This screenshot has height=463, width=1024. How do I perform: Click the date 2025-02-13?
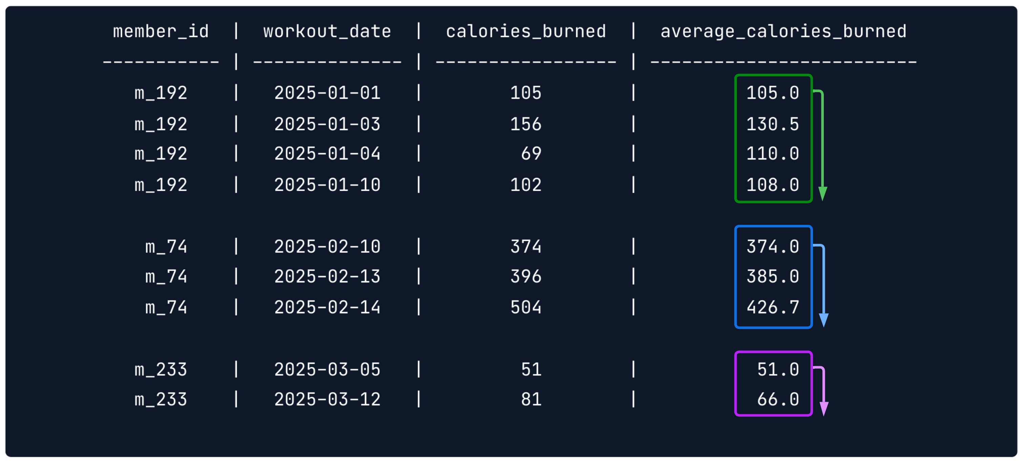327,277
